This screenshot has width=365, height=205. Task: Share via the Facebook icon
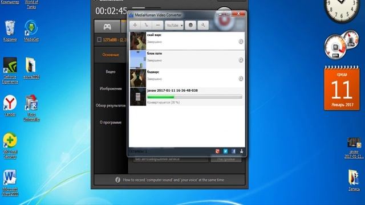pos(233,151)
